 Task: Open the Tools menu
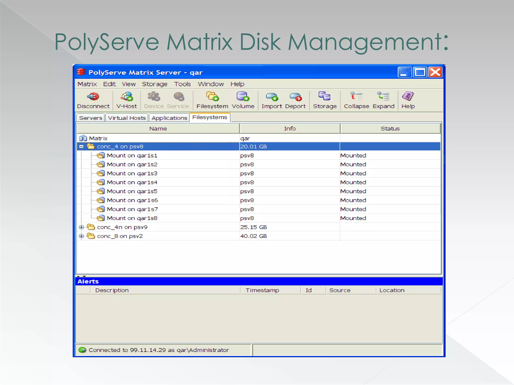pyautogui.click(x=182, y=84)
